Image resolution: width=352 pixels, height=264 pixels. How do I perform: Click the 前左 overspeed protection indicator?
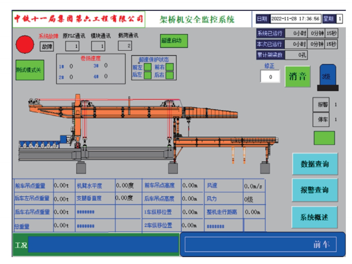point(147,67)
